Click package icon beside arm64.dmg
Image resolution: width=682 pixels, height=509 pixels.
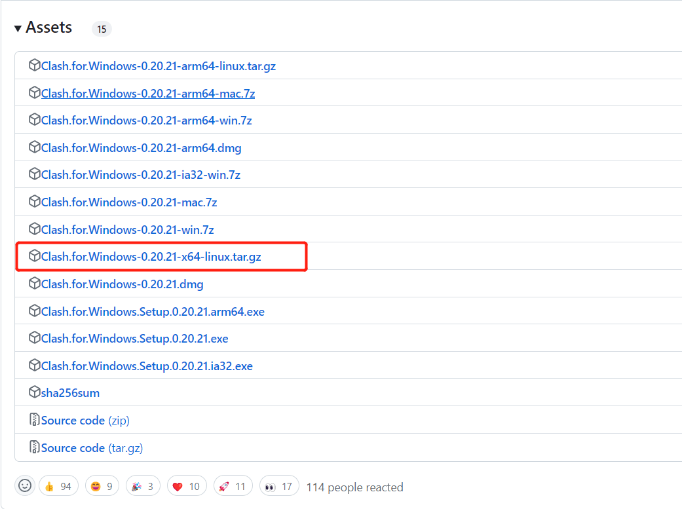(x=34, y=147)
